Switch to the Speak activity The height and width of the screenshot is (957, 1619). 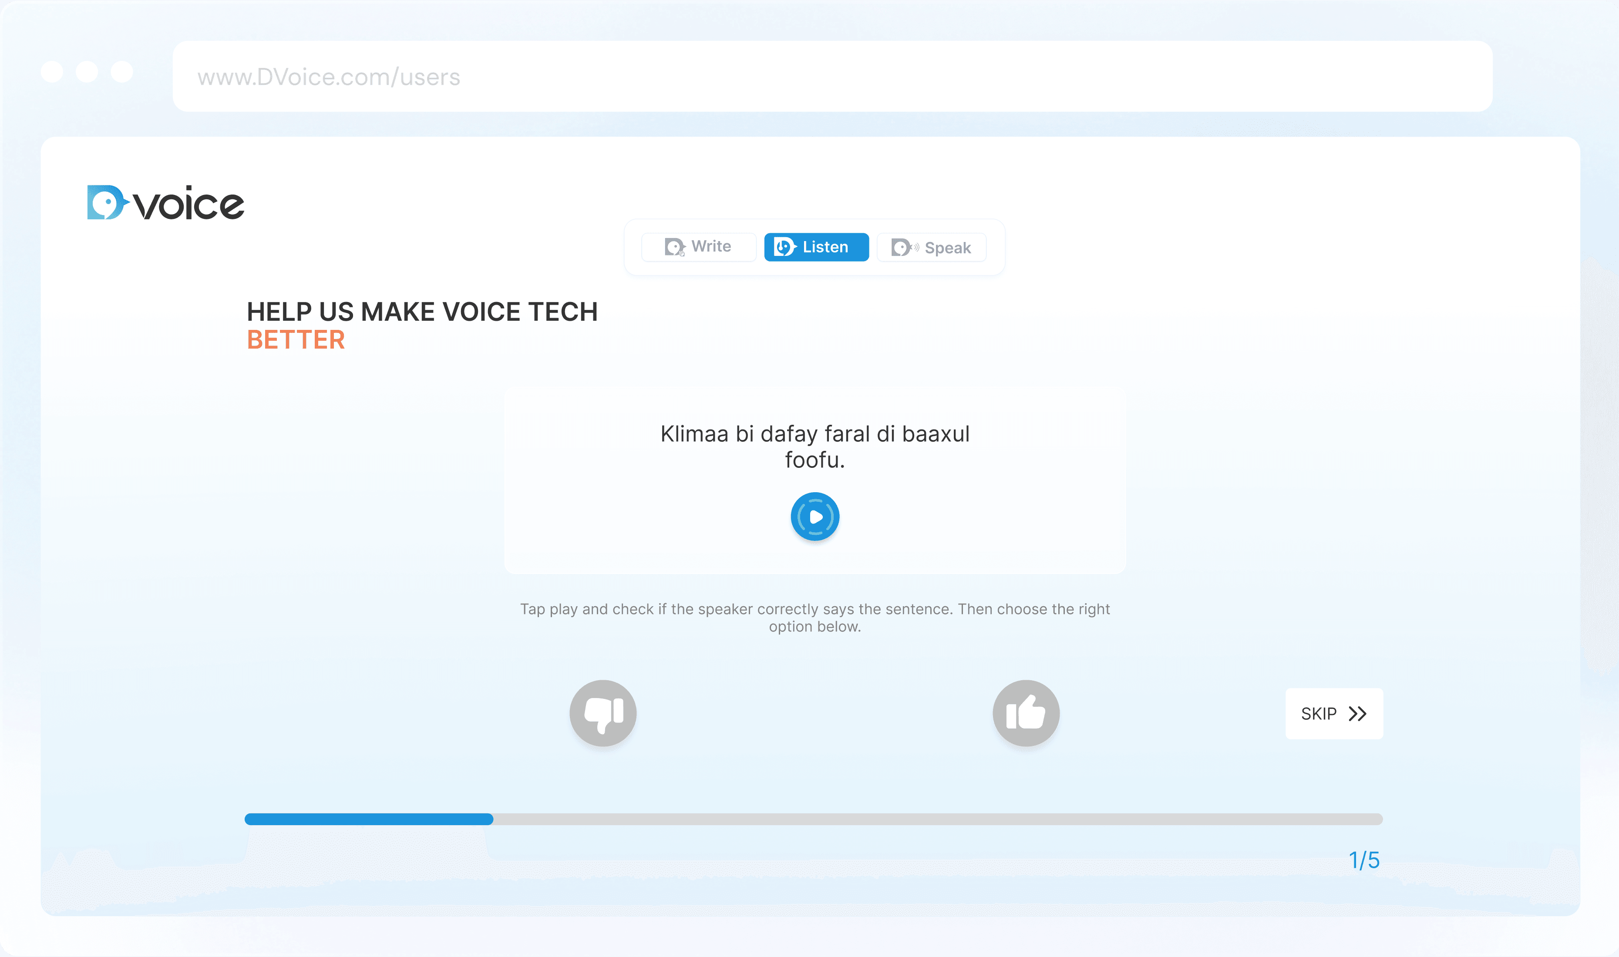(931, 248)
